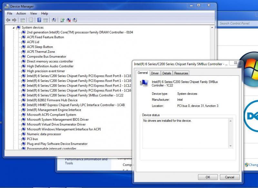The image size is (258, 188).
Task: Select High Definition Audio Controller
Action: click(50, 66)
